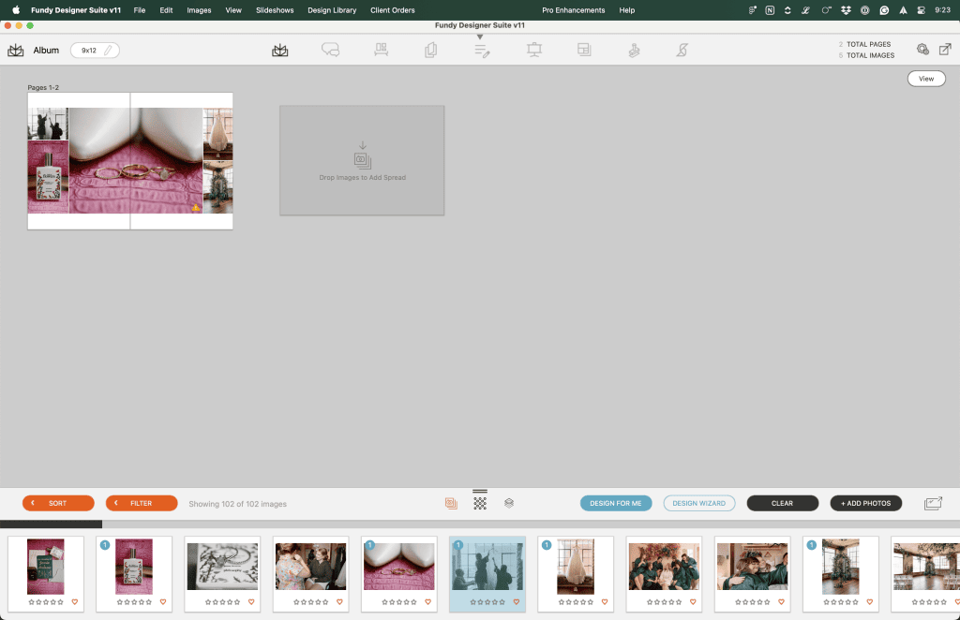Favorite the ring box photo heart
Viewport: 960px width, 620px height.
251,601
